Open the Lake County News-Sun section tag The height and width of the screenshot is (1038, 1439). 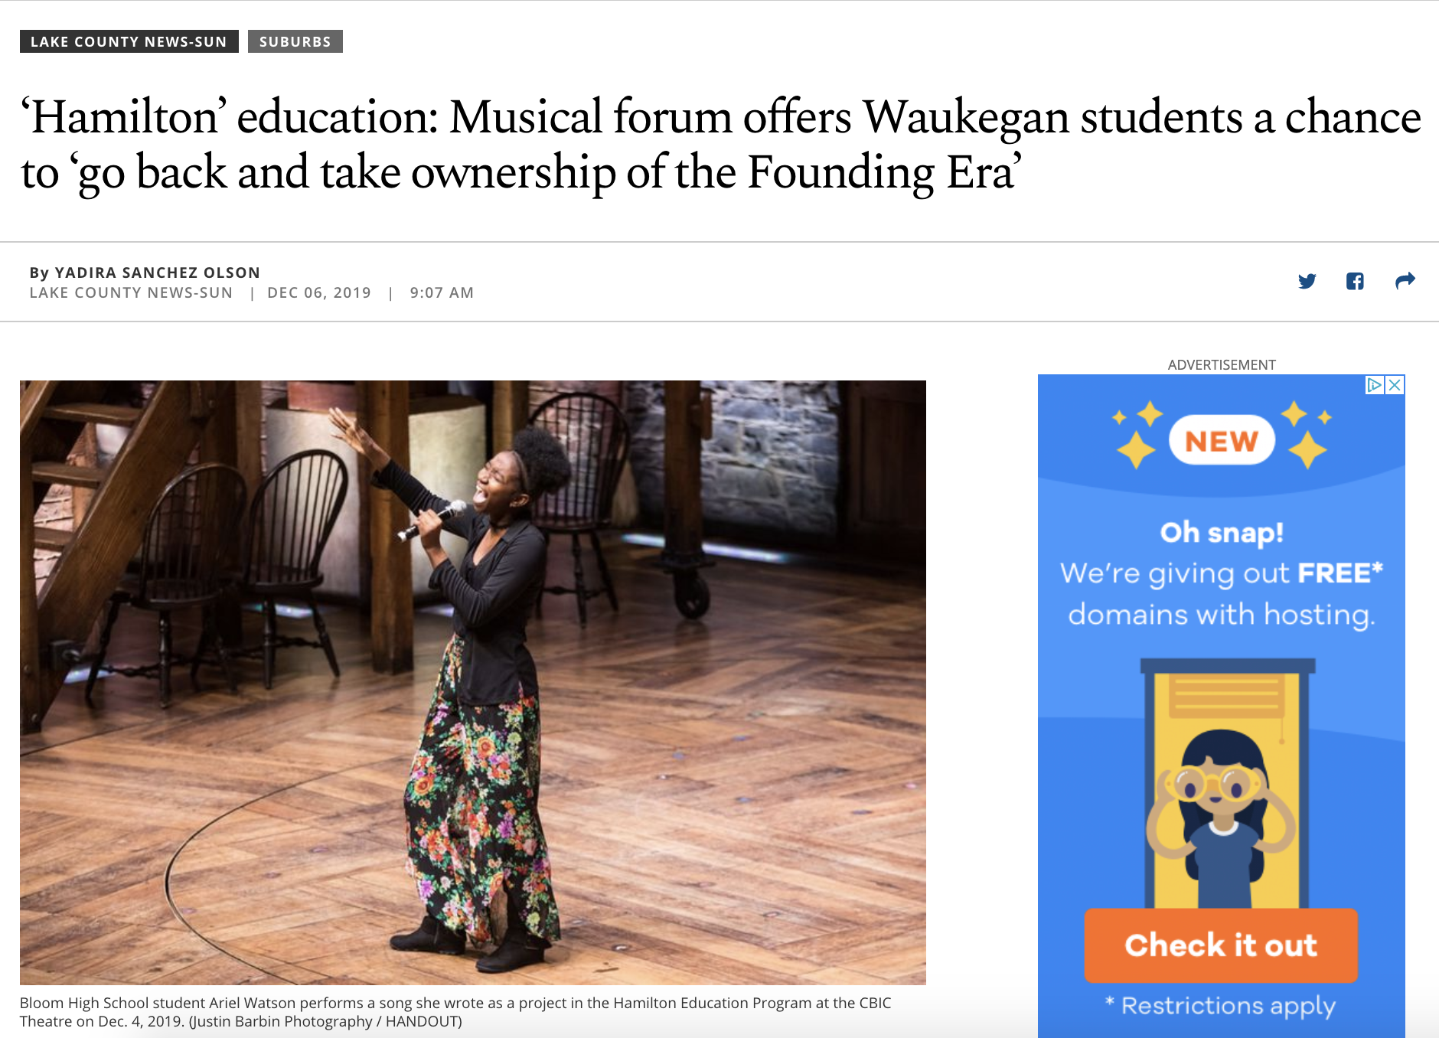129,41
